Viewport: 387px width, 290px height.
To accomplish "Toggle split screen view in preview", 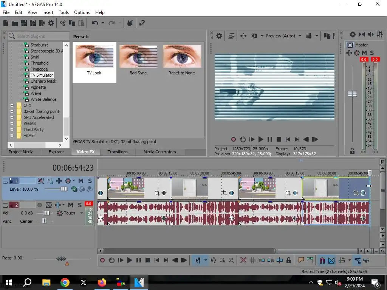I will tap(254, 36).
